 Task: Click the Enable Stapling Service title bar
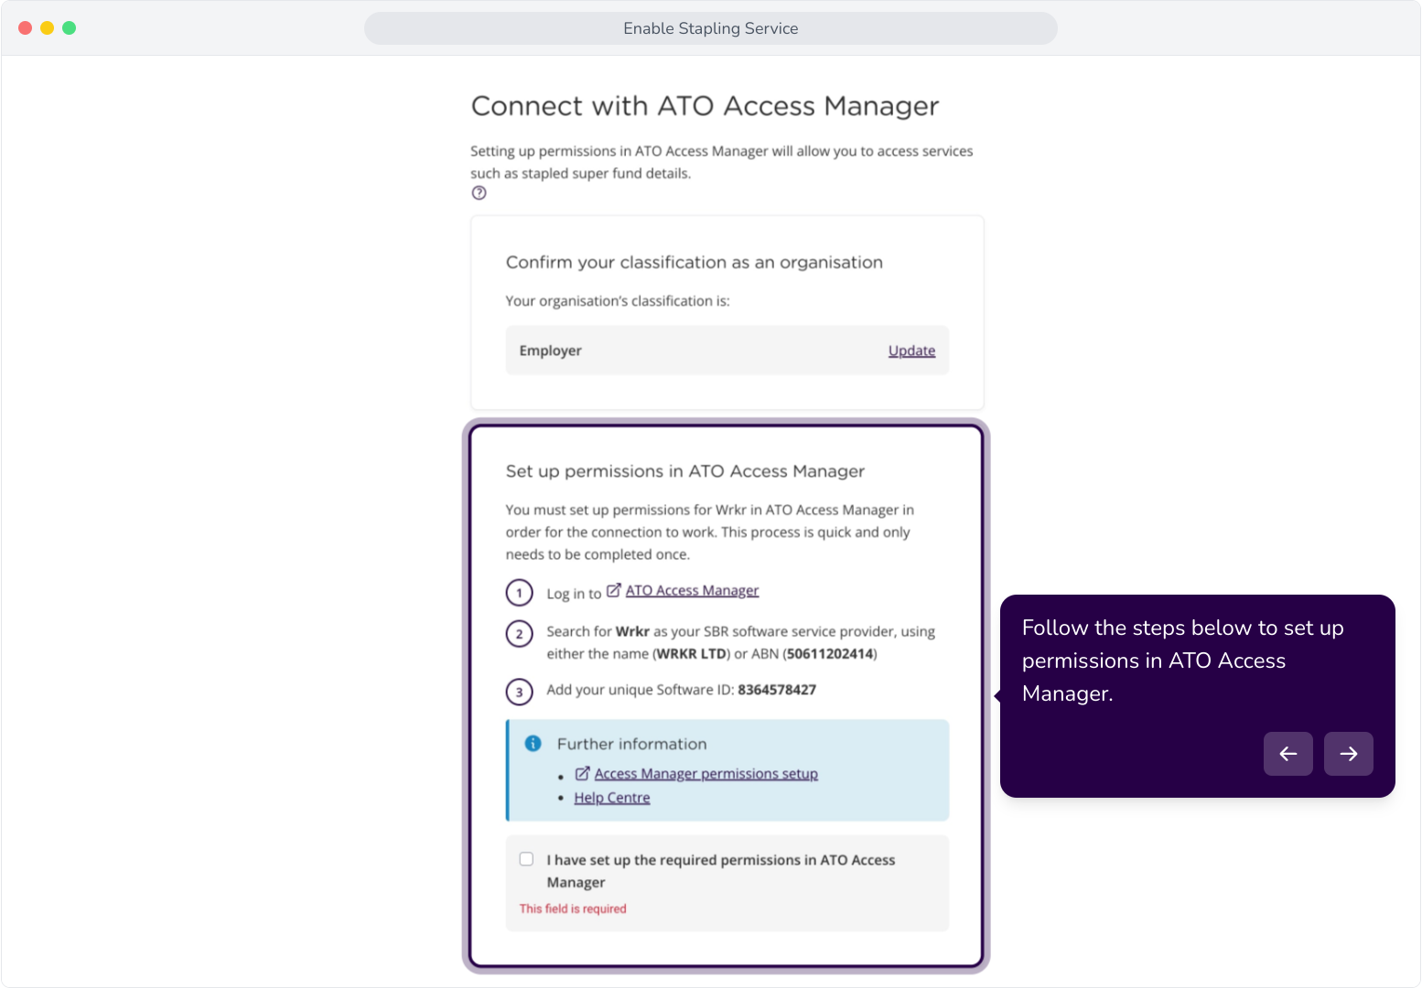pos(711,28)
